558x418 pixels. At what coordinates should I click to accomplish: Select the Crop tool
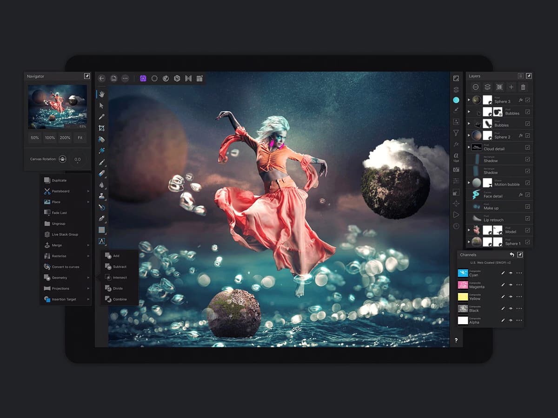(x=102, y=128)
